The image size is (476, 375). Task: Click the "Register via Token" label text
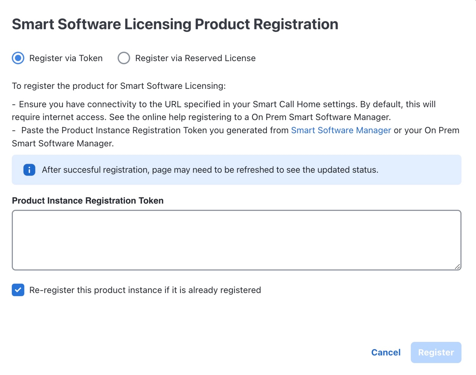tap(66, 58)
